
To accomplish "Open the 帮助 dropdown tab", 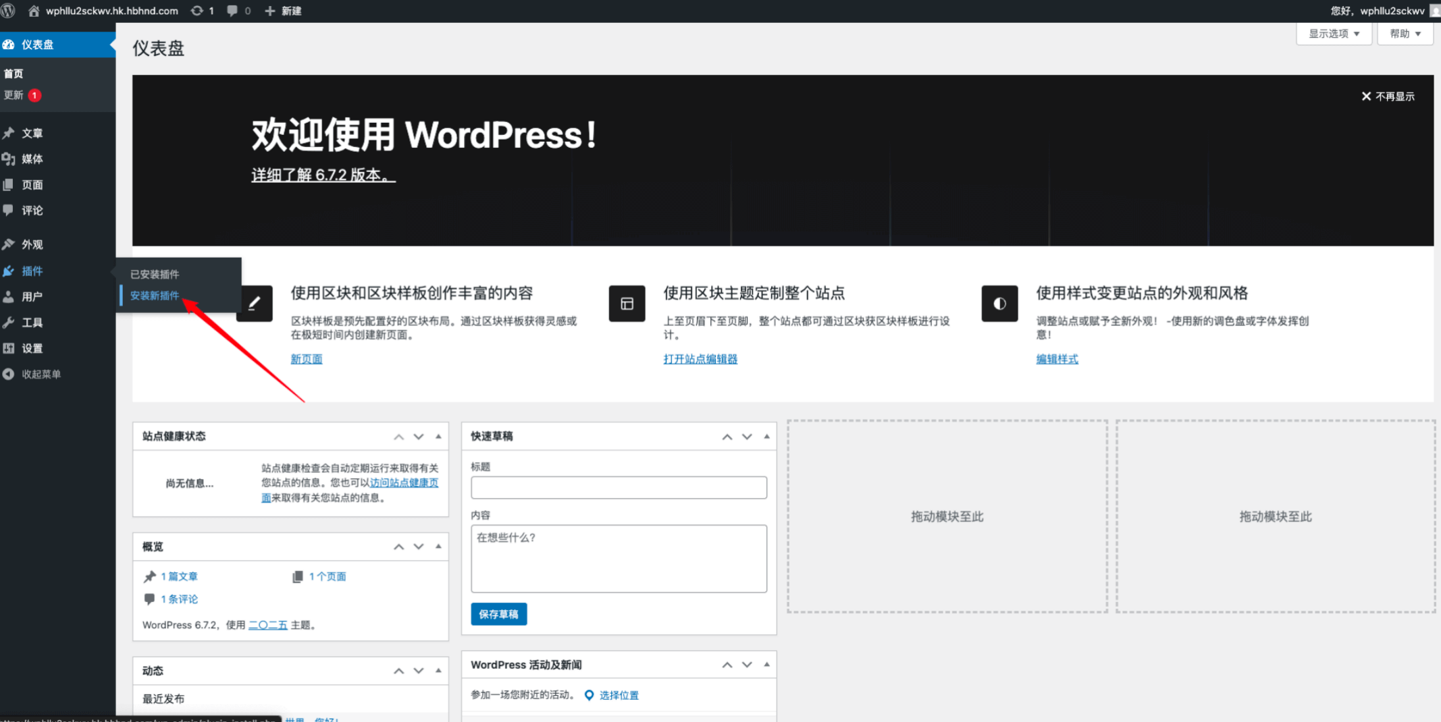I will point(1405,34).
